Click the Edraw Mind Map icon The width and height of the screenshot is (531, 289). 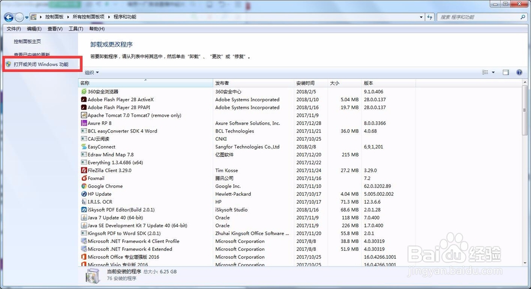pyautogui.click(x=84, y=154)
